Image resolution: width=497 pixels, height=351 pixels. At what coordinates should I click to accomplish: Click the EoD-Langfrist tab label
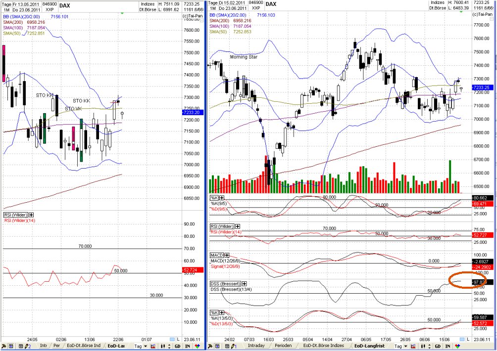click(369, 346)
